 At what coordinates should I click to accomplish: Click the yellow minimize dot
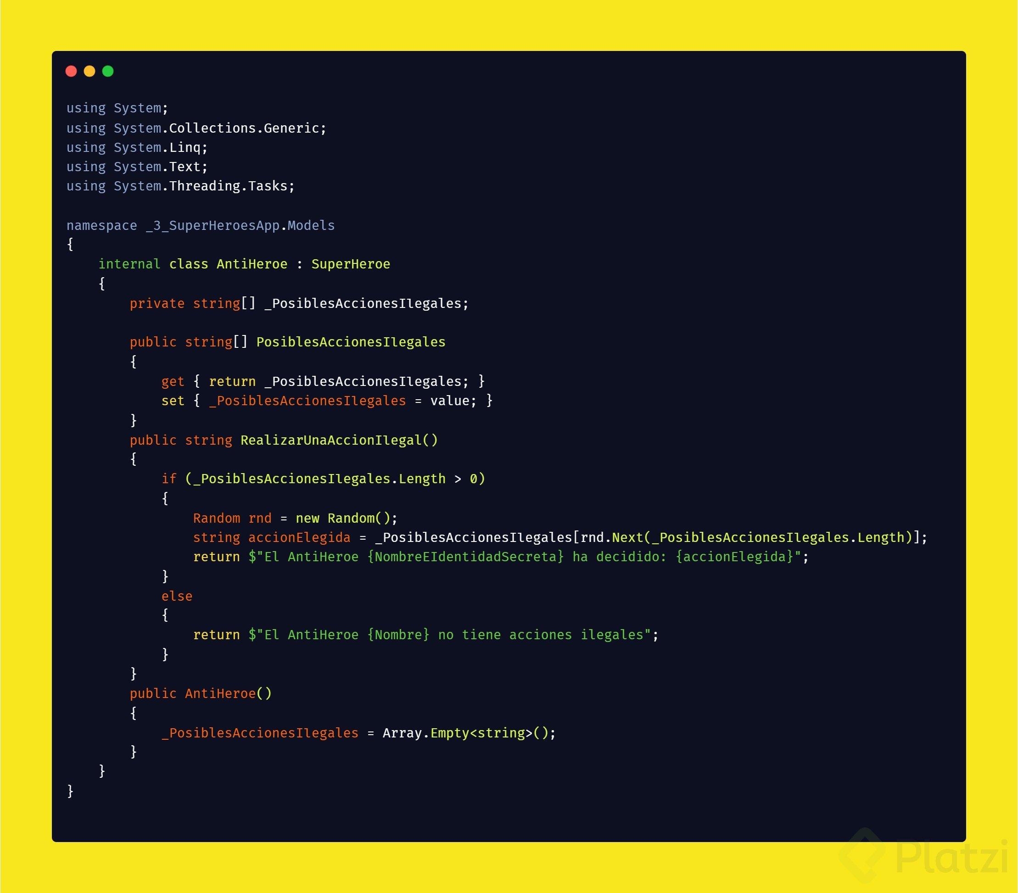pyautogui.click(x=89, y=71)
